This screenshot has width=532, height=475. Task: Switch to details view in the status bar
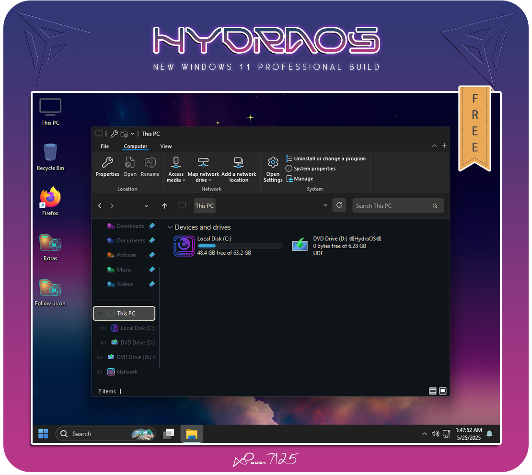click(x=433, y=391)
